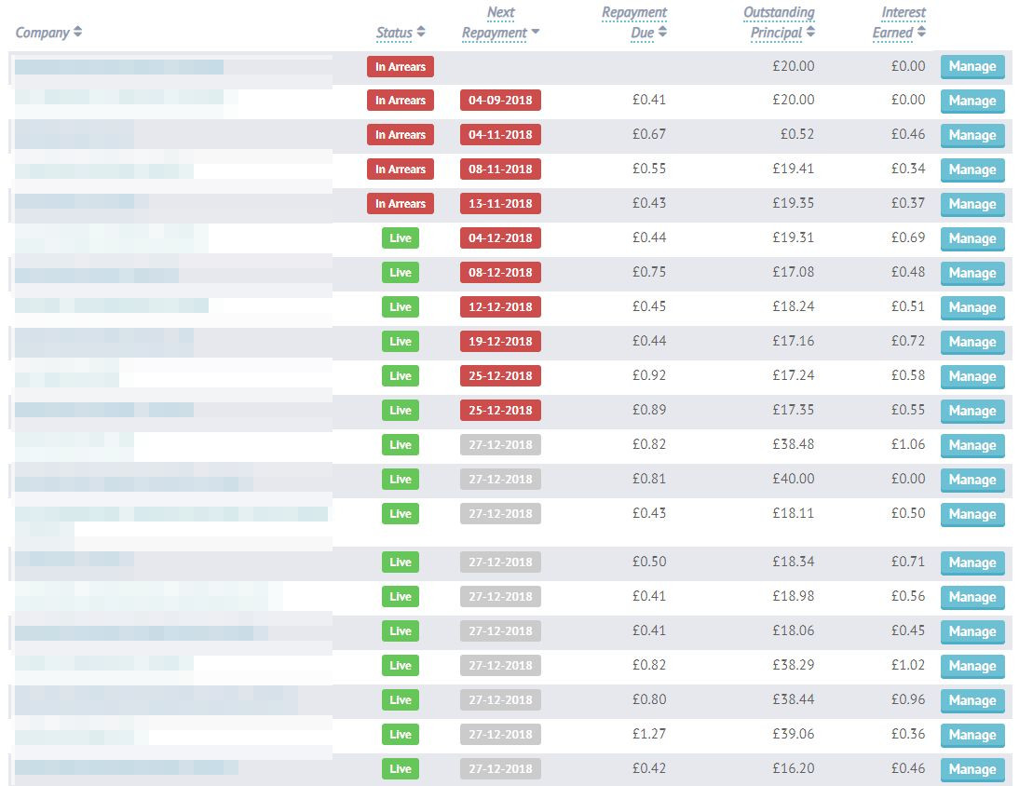
Task: Manage the loan with £0.92 repayment due
Action: [972, 376]
